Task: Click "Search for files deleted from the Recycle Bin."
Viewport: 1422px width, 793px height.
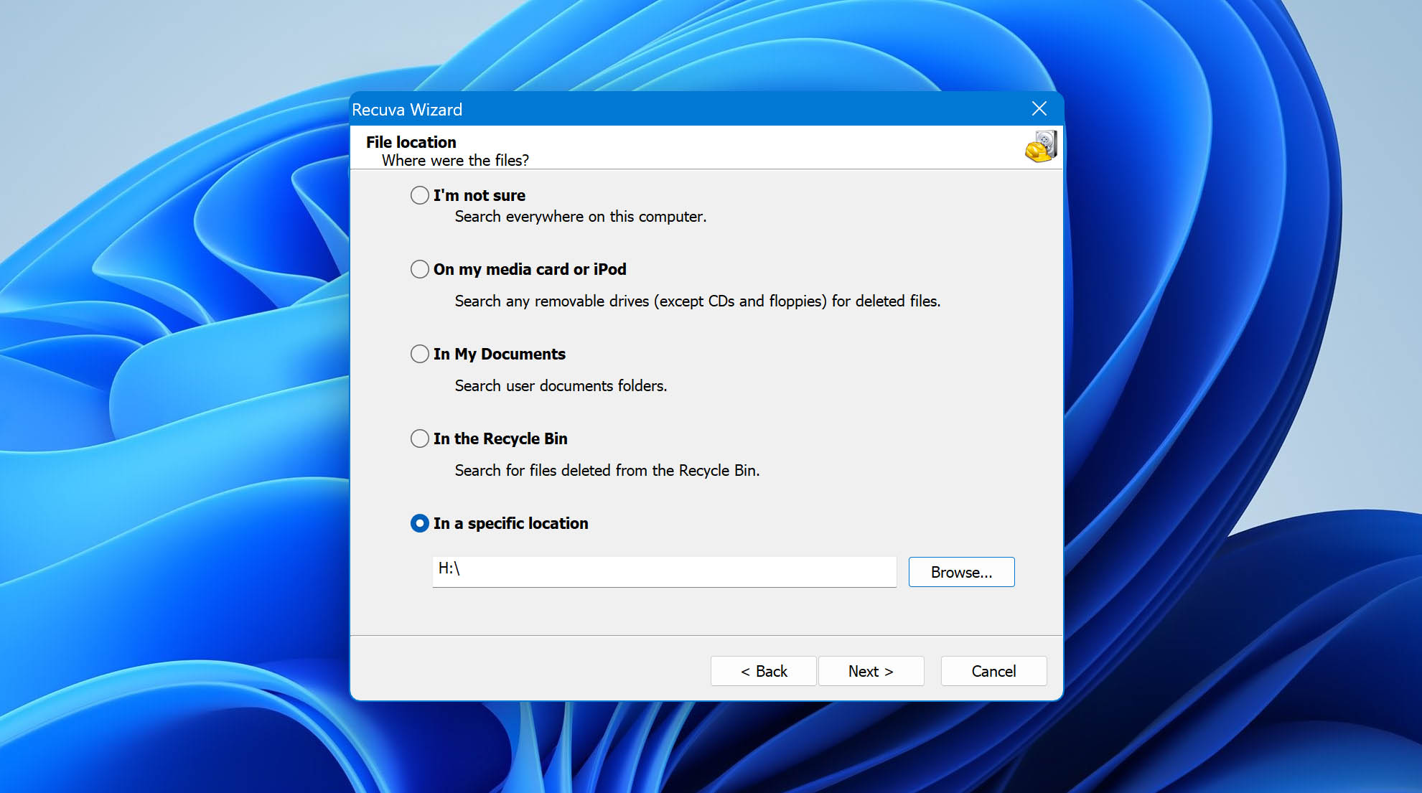Action: 607,471
